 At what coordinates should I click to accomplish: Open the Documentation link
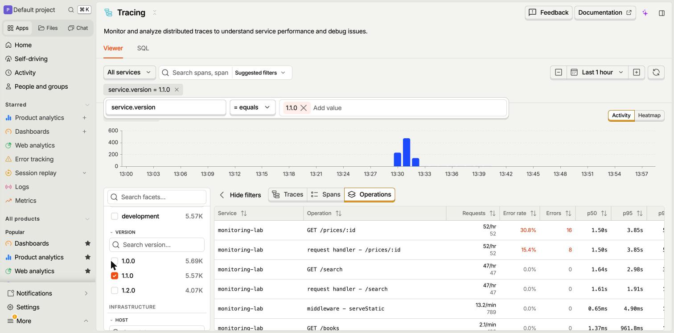605,12
